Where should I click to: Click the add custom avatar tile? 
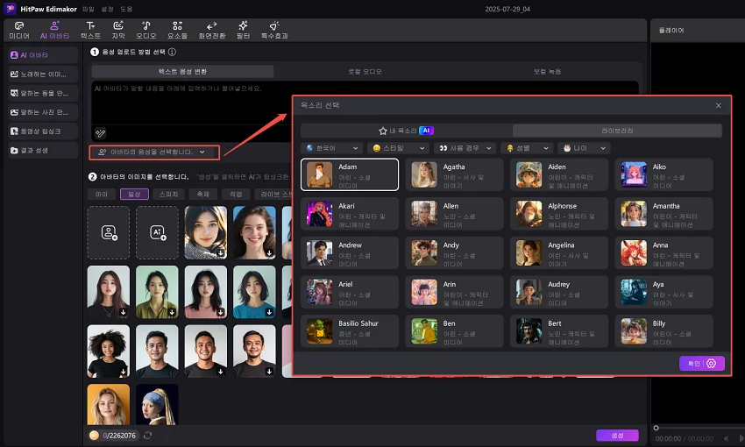point(109,232)
